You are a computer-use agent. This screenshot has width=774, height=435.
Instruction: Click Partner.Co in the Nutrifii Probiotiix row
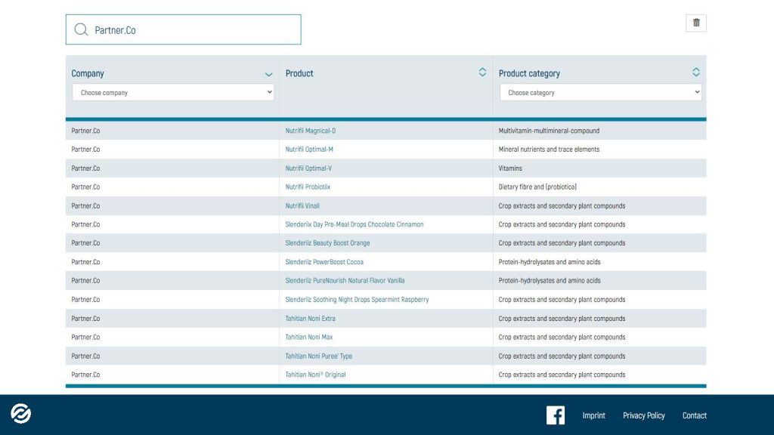85,187
